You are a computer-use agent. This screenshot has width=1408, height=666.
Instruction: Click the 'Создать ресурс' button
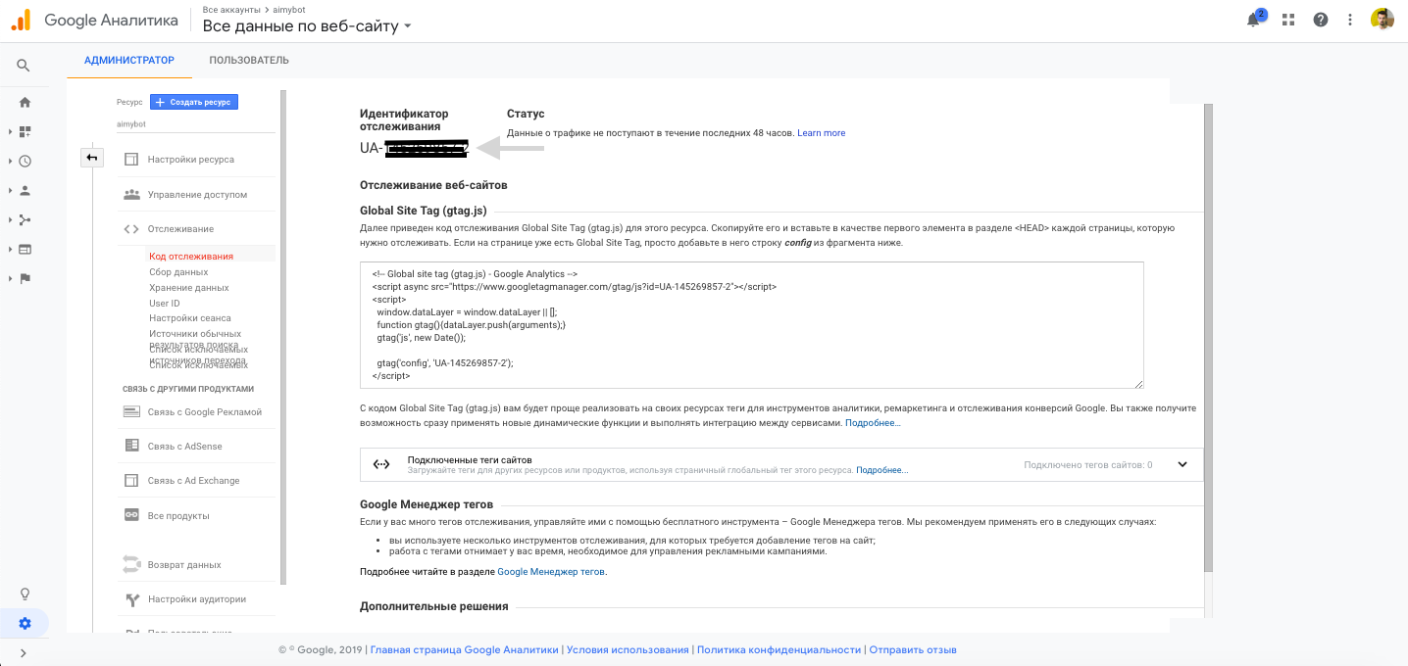coord(194,102)
